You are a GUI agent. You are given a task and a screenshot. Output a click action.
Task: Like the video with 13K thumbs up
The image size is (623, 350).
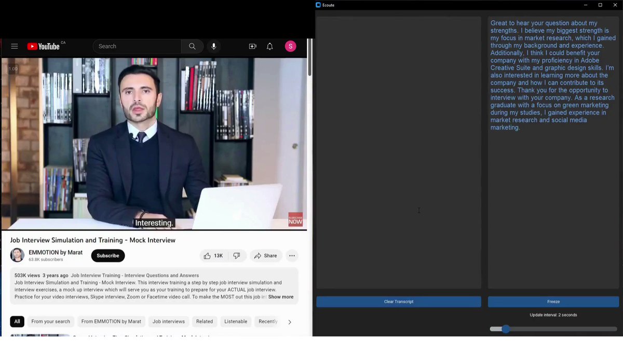[213, 256]
